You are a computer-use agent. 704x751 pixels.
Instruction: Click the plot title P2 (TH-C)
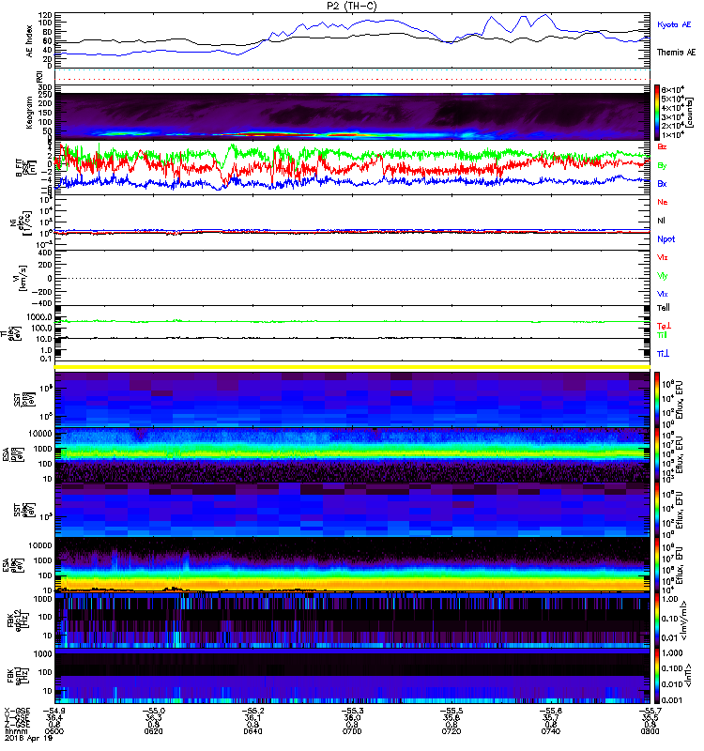coord(351,6)
